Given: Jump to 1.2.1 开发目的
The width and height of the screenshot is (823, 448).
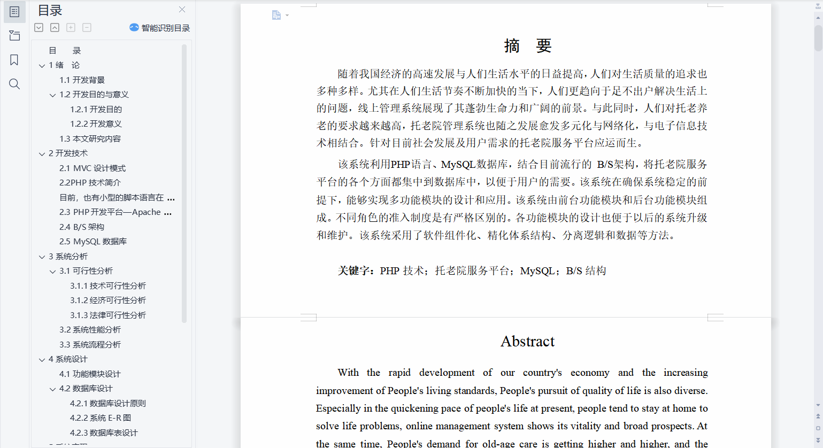Looking at the screenshot, I should point(96,110).
